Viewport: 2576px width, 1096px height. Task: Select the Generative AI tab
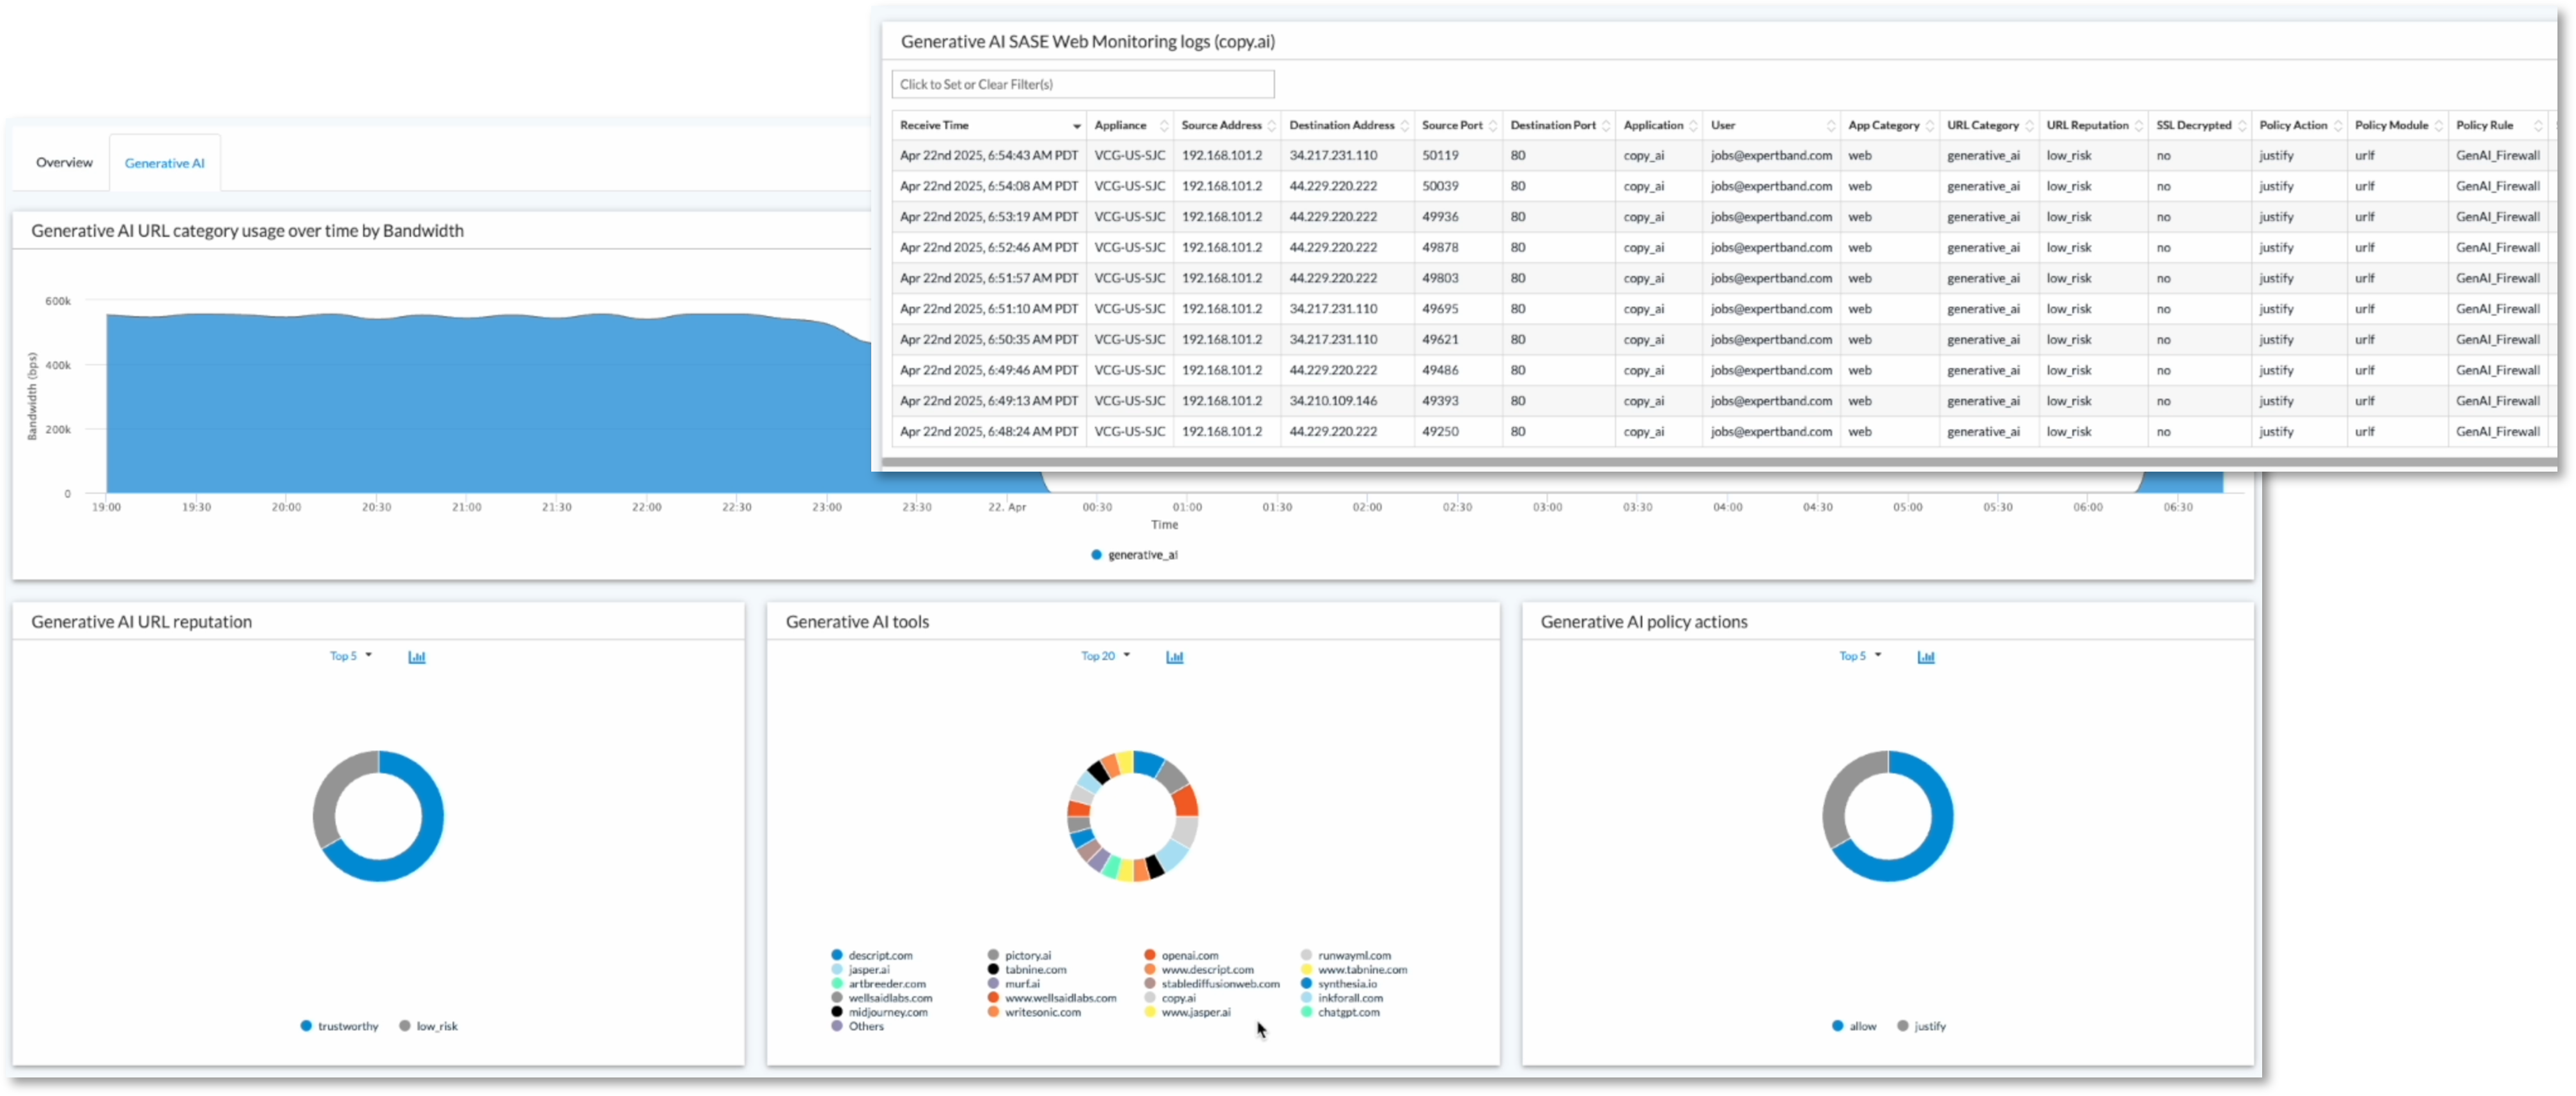165,163
